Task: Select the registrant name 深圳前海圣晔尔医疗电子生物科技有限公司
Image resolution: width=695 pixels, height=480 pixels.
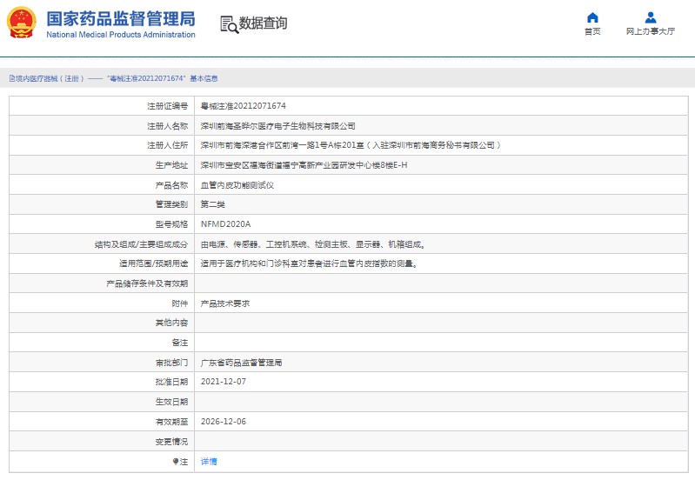Action: pyautogui.click(x=277, y=126)
